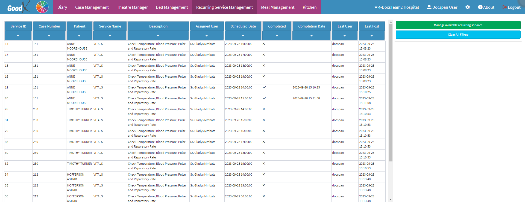The height and width of the screenshot is (202, 525).
Task: Expand the Patient column filter dropdown
Action: (79, 36)
